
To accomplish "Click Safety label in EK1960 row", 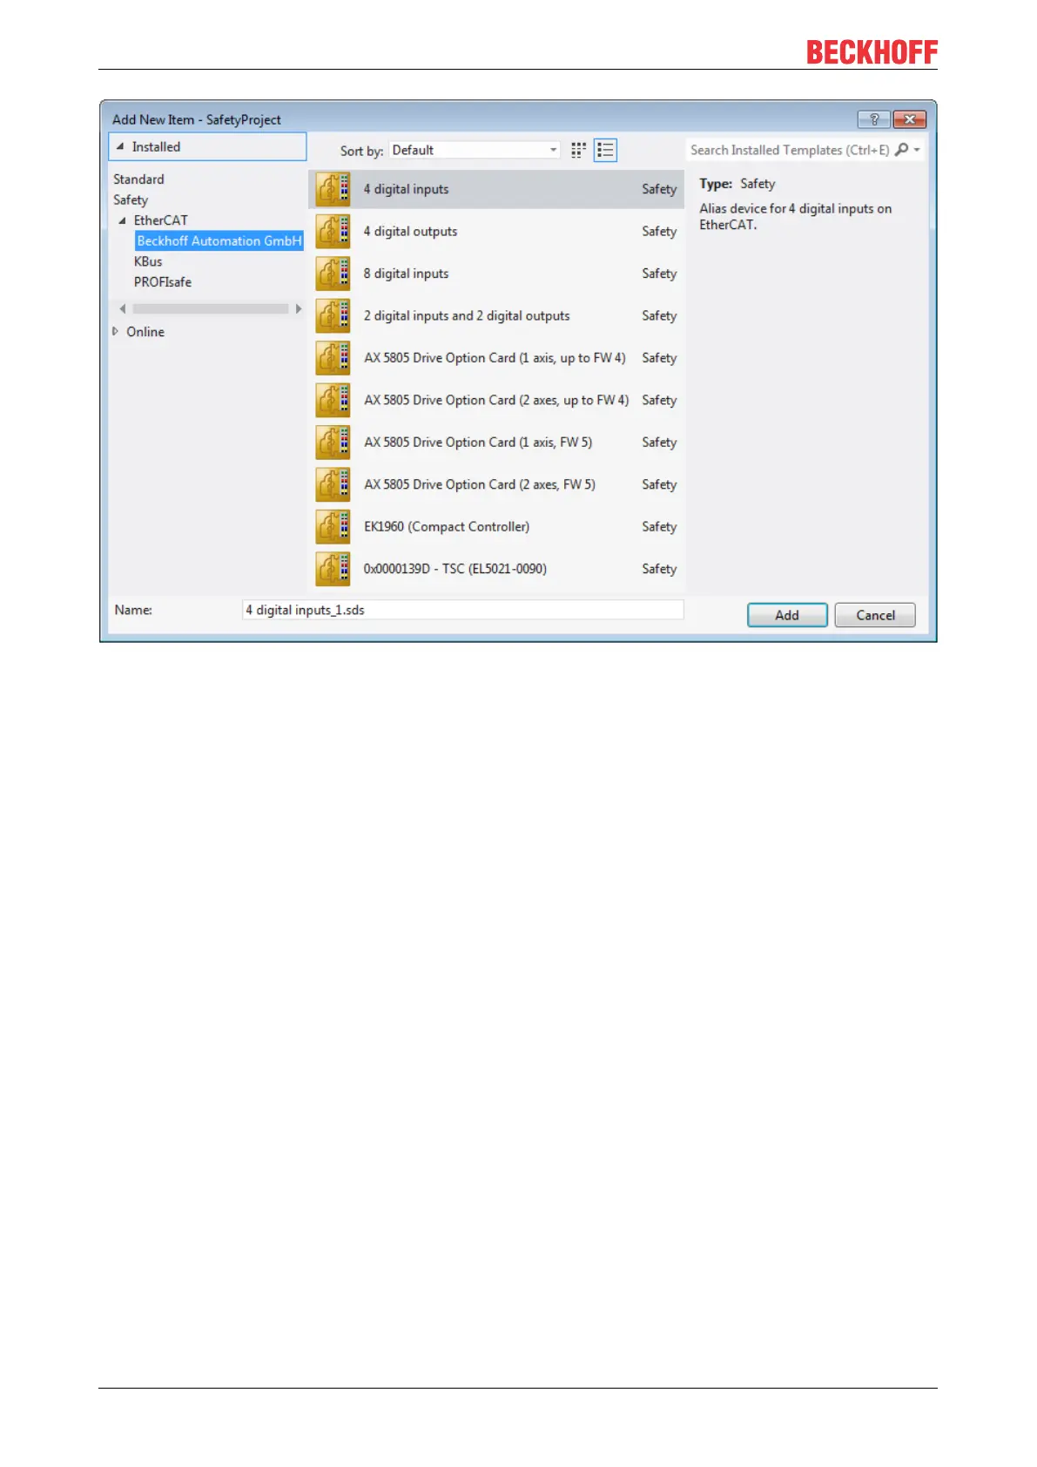I will pos(659,527).
